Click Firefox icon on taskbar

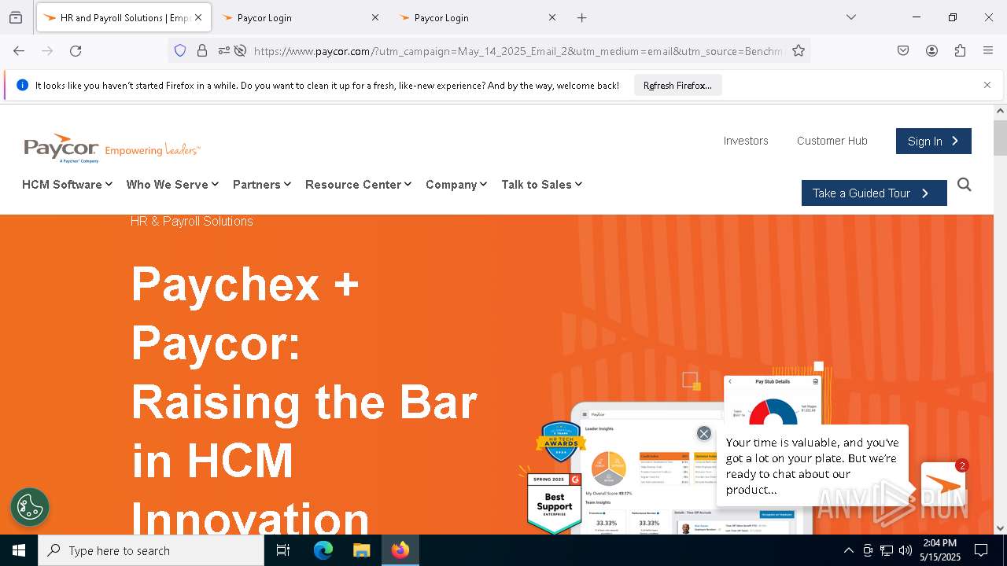[x=400, y=550]
